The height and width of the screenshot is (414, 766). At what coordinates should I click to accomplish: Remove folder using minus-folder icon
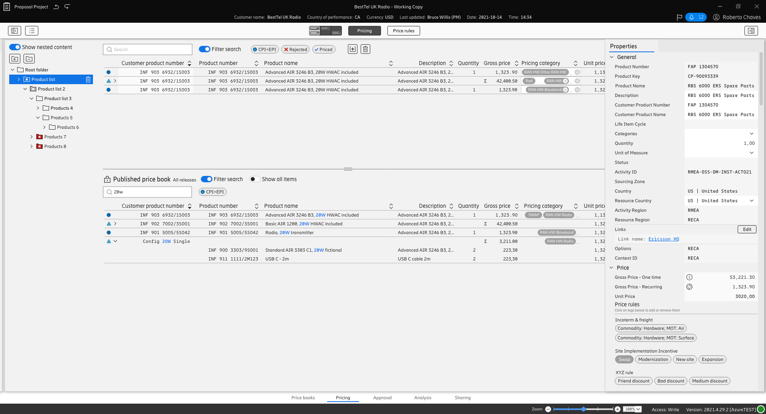click(29, 59)
